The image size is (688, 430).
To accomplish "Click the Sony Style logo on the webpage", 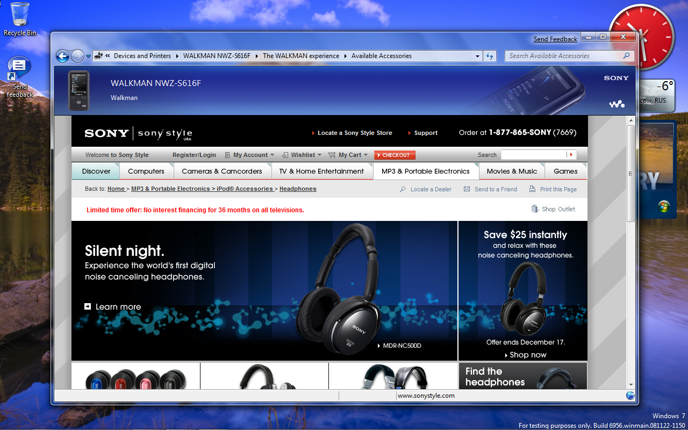I will click(x=138, y=133).
